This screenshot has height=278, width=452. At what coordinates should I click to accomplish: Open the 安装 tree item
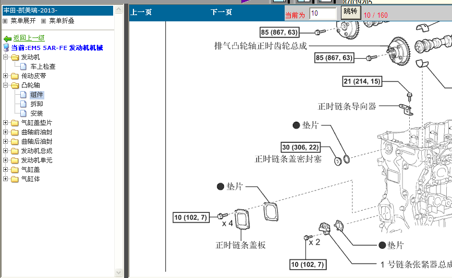pyautogui.click(x=36, y=113)
